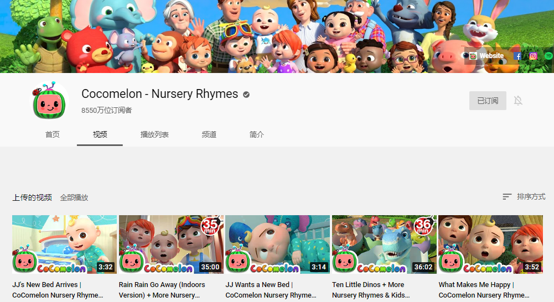Switch to the 首页 tab
This screenshot has height=302, width=554.
[x=52, y=134]
